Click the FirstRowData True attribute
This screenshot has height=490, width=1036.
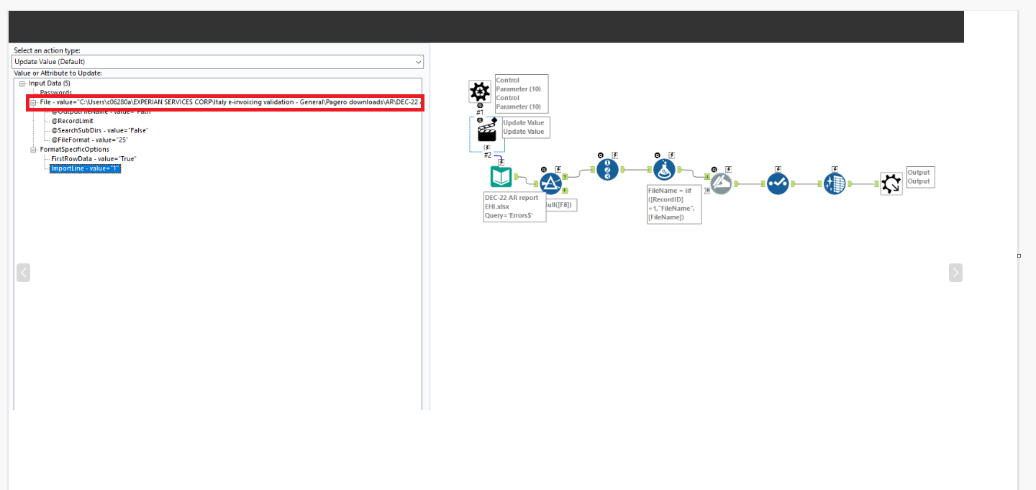coord(92,158)
